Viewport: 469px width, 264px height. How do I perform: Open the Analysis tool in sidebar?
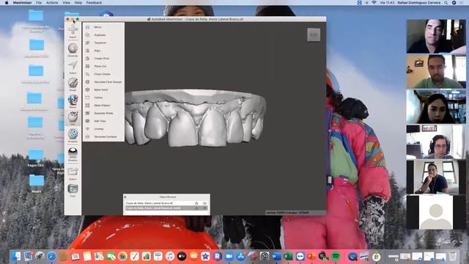(x=73, y=135)
